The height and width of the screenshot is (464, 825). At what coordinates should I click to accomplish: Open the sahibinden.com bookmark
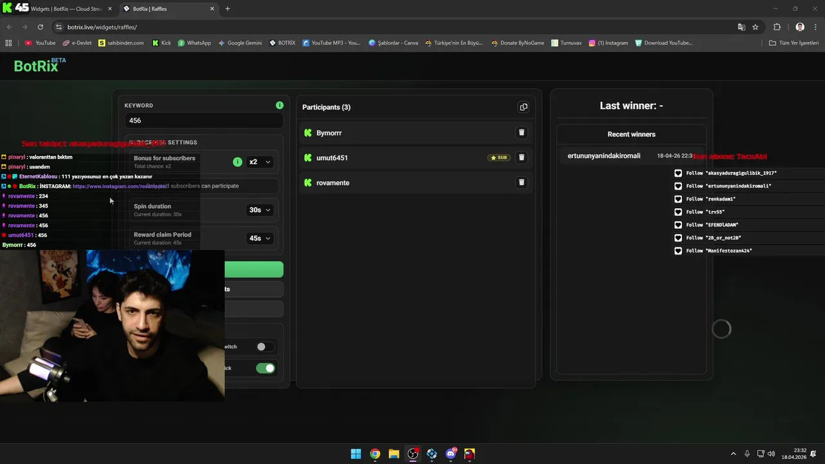pyautogui.click(x=121, y=43)
